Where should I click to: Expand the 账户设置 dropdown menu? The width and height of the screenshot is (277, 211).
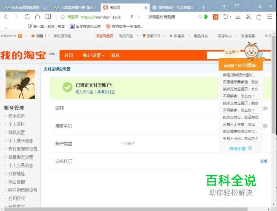(93, 55)
